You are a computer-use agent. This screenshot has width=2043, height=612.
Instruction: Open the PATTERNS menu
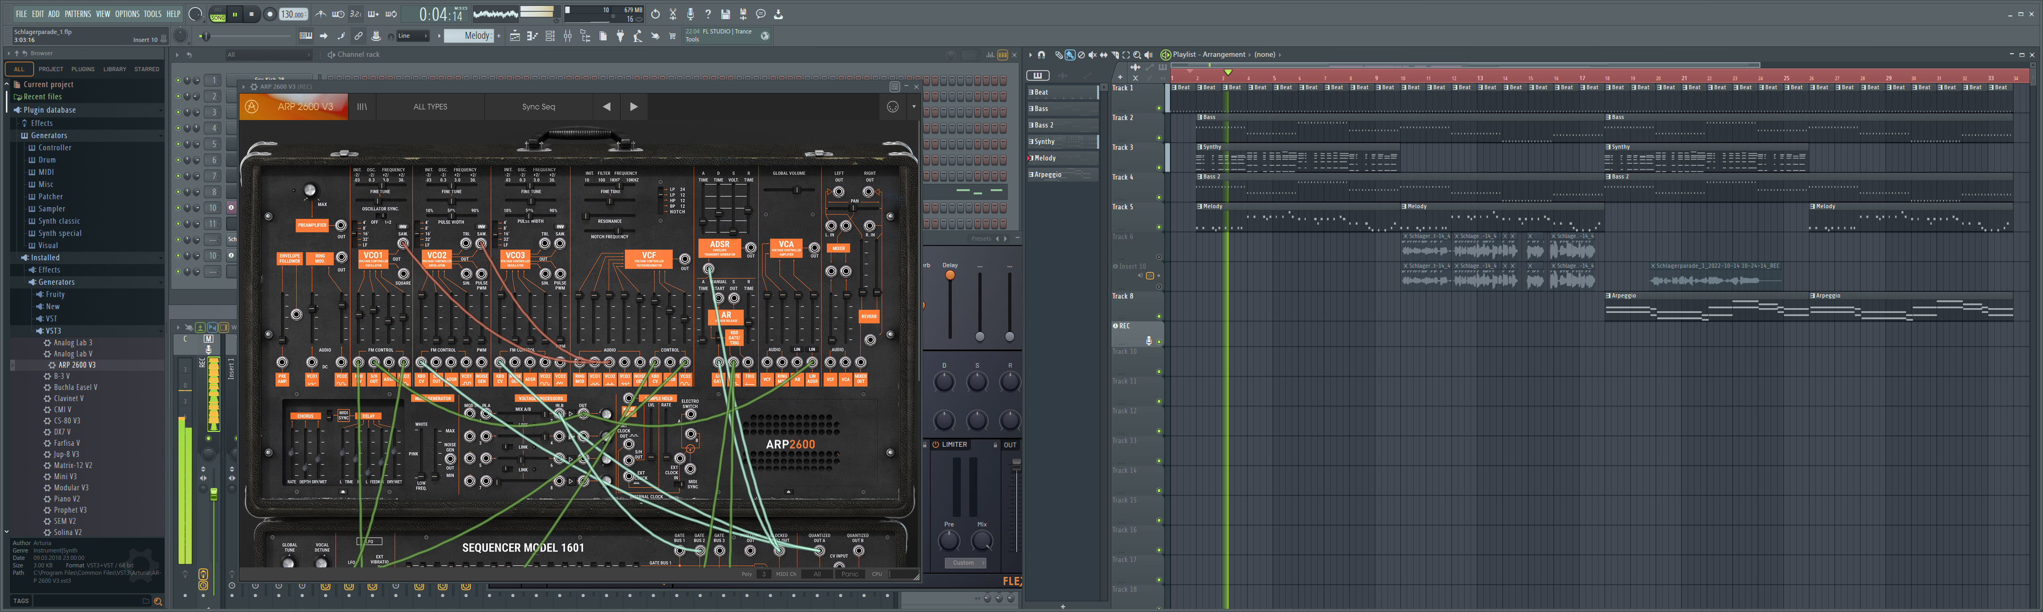point(78,13)
